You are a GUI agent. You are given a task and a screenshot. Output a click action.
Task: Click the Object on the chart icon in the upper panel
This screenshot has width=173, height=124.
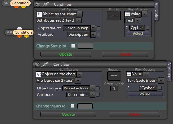pyautogui.click(x=39, y=14)
